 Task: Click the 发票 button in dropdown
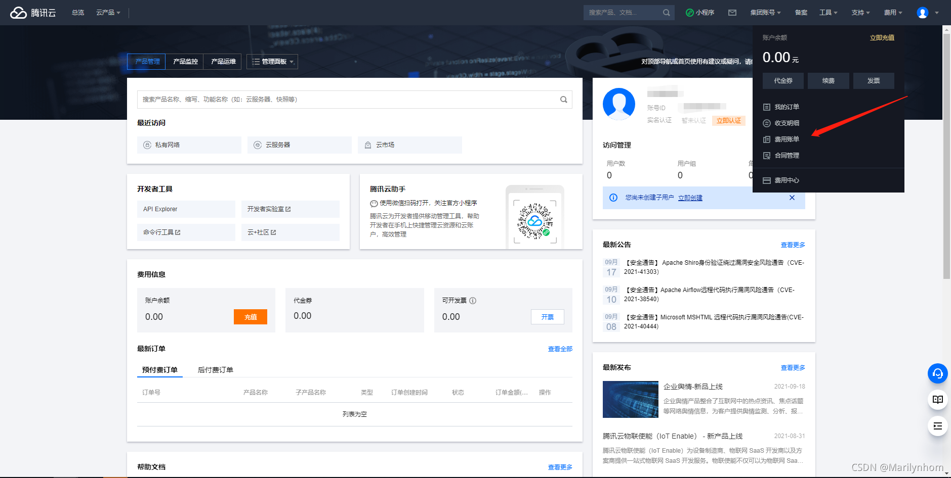874,81
